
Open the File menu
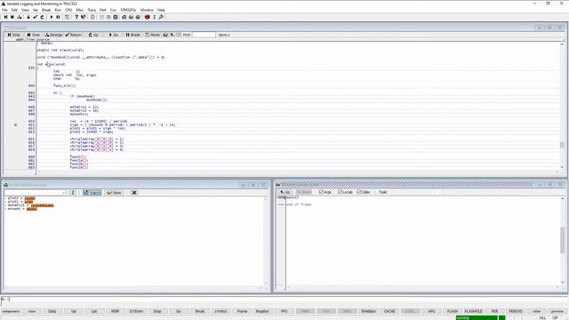[4, 10]
